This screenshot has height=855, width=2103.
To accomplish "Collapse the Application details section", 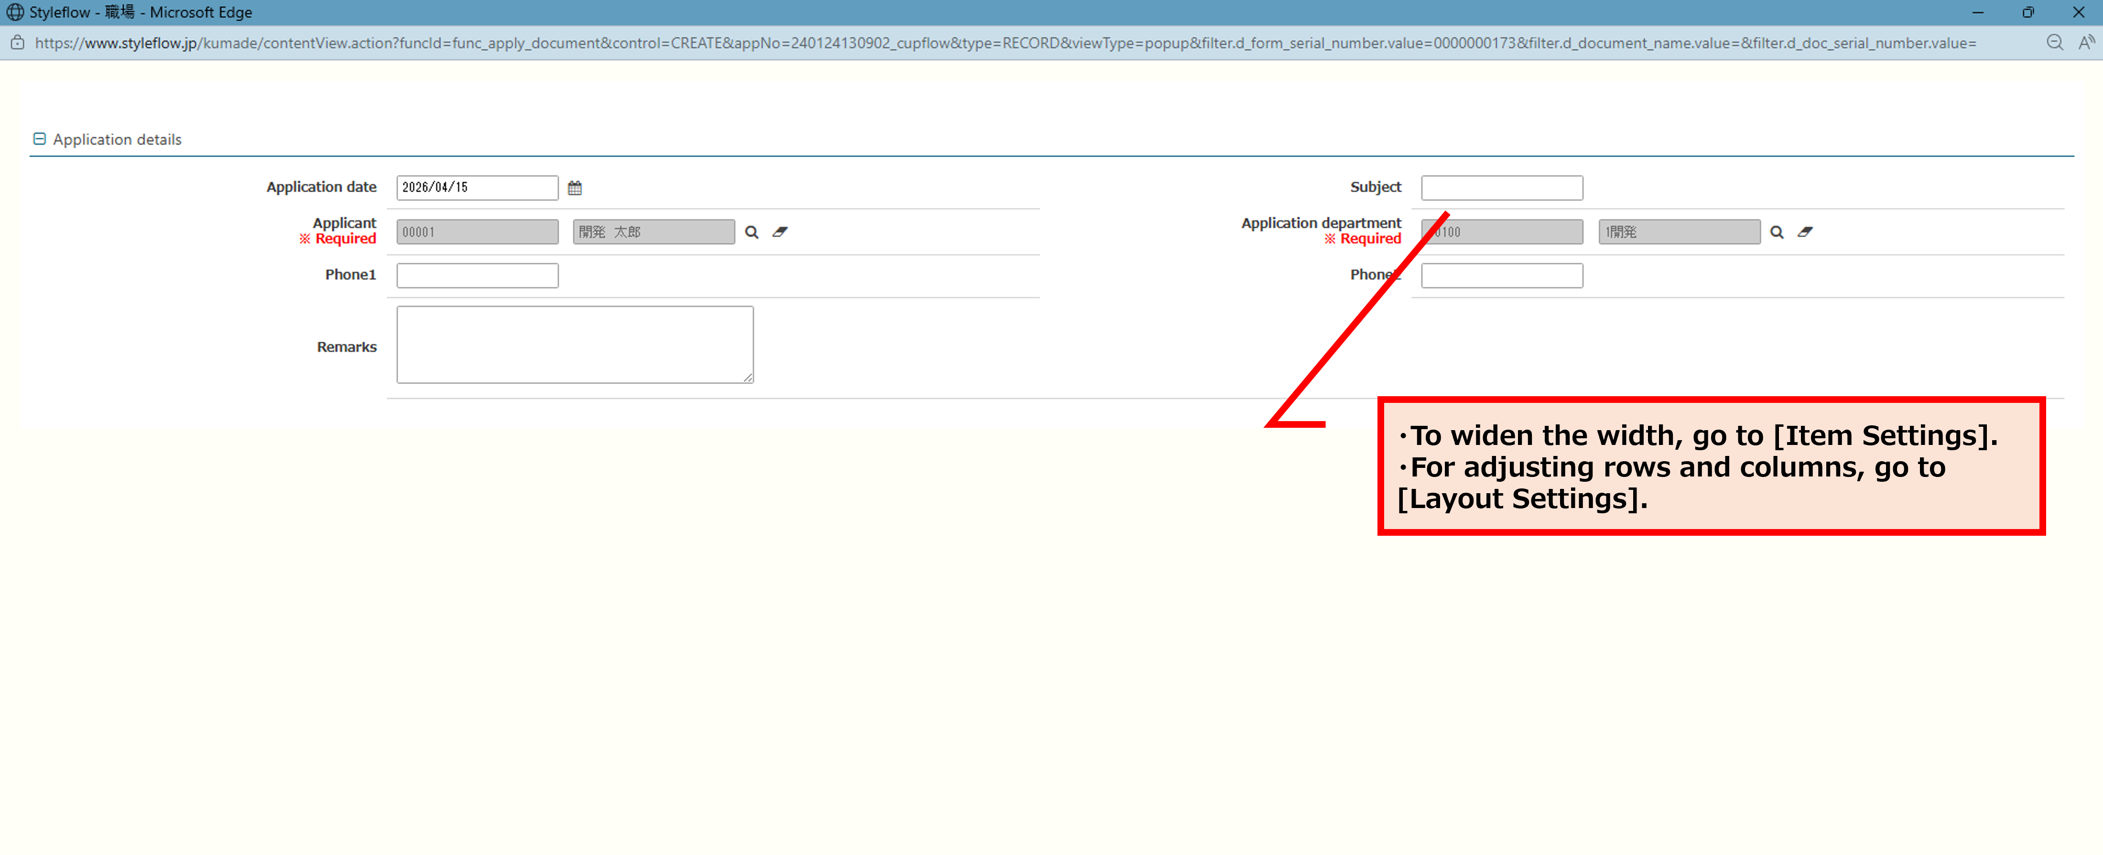I will 39,139.
